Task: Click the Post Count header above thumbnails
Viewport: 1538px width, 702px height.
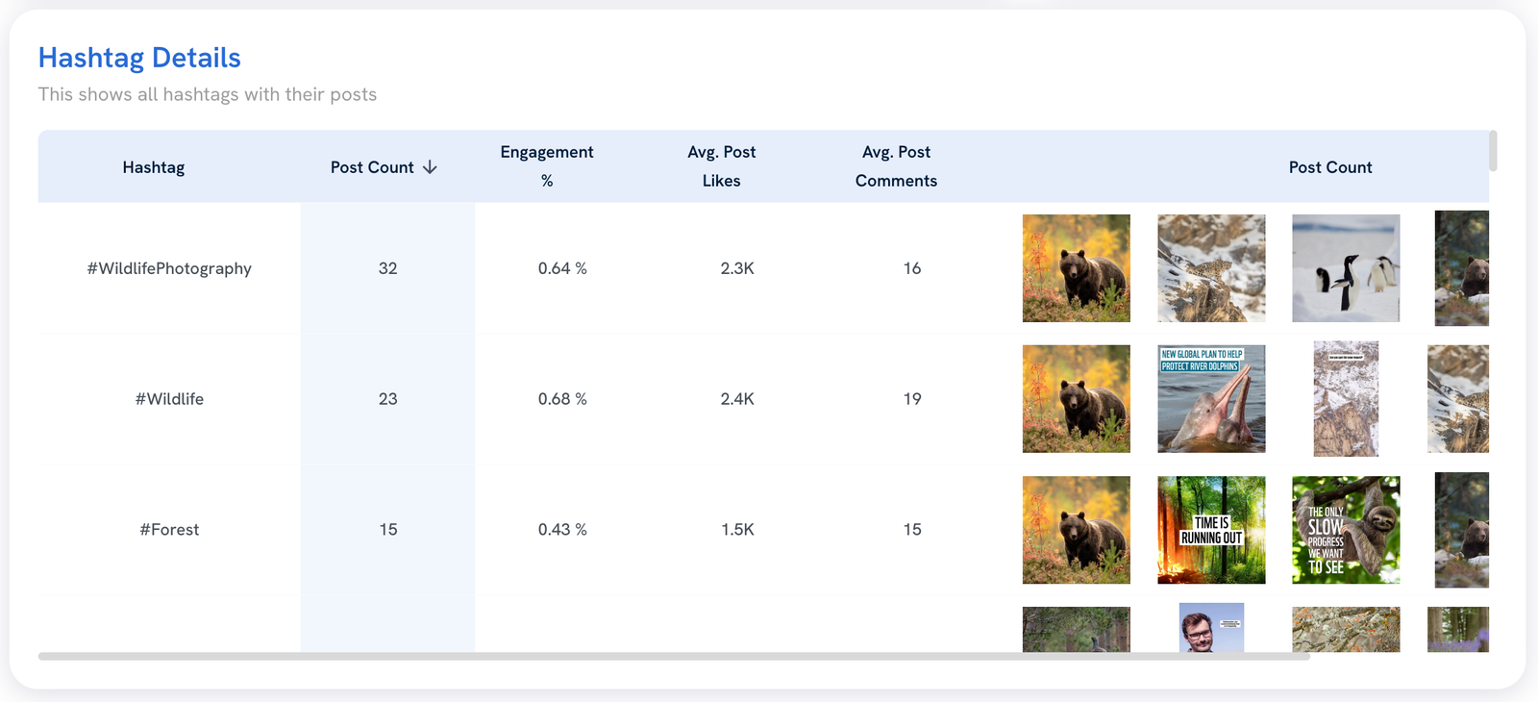Action: (1329, 167)
